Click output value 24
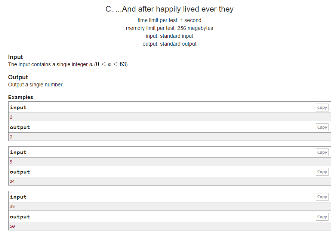 [12, 181]
